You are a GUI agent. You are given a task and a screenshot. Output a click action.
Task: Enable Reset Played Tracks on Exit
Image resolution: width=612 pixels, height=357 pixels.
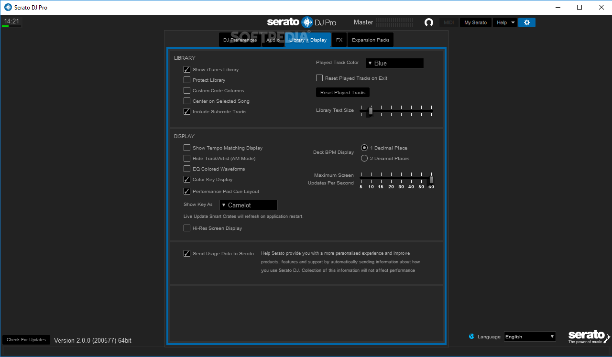pyautogui.click(x=319, y=78)
